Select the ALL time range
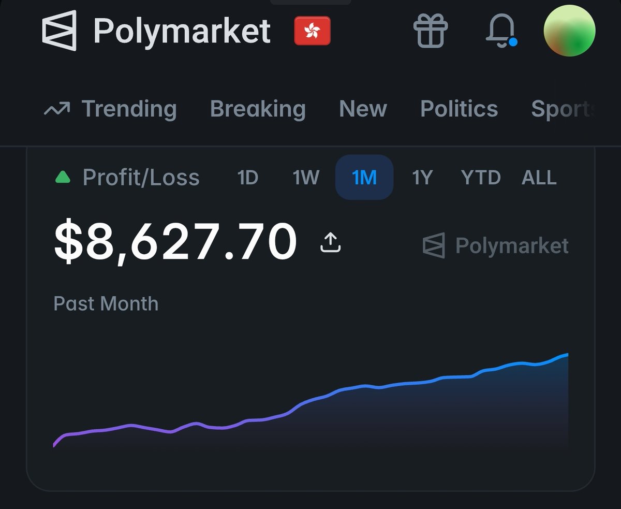This screenshot has width=621, height=509. pos(539,178)
